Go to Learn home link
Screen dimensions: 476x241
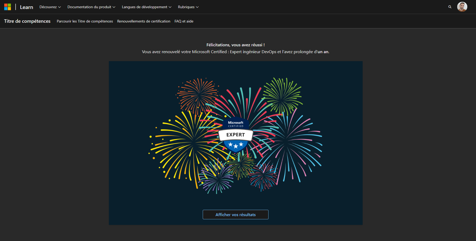click(x=26, y=7)
